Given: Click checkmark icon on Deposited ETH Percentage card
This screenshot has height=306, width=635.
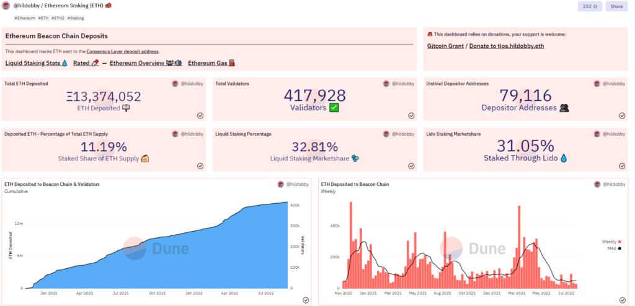Looking at the screenshot, I should click(200, 166).
